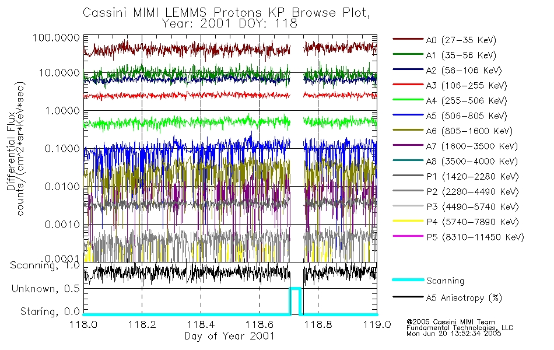This screenshot has height=350, width=554.
Task: Click the blue A5 legend line swatch
Action: click(x=408, y=115)
